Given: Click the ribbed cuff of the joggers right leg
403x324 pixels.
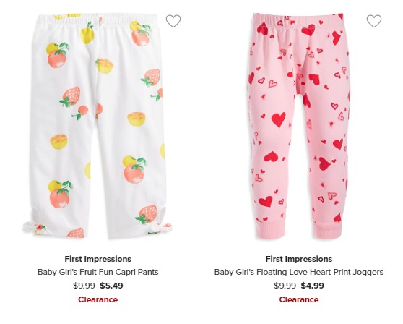Looking at the screenshot, I should click(327, 229).
